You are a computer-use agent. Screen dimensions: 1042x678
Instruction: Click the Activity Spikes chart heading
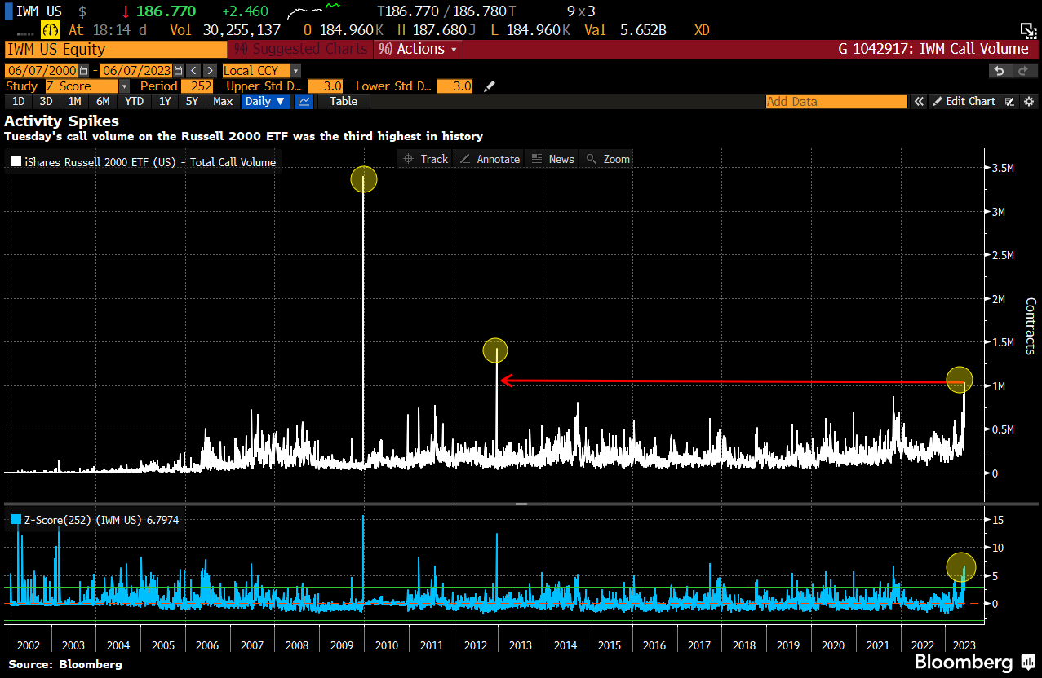62,121
